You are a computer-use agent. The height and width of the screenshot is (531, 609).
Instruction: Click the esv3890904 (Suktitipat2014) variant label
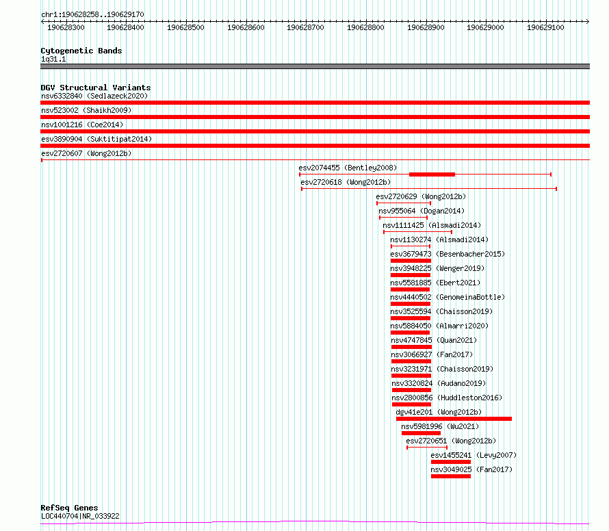pos(96,139)
